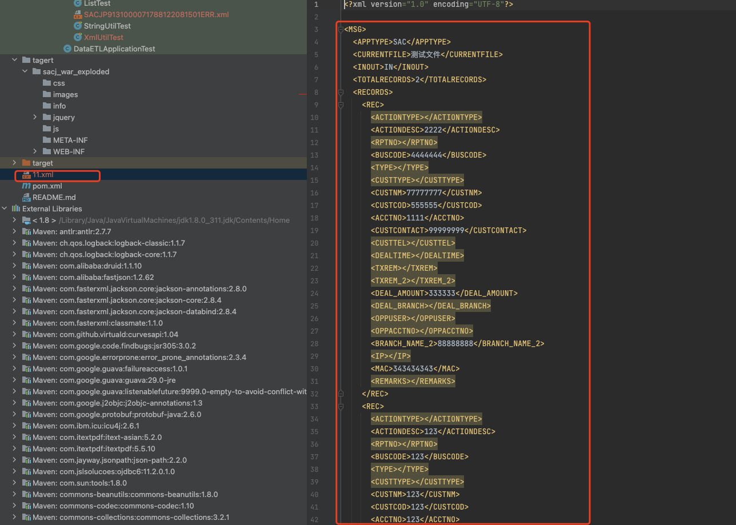Collapse the sacj_war_exploded folder arrow

pos(25,72)
